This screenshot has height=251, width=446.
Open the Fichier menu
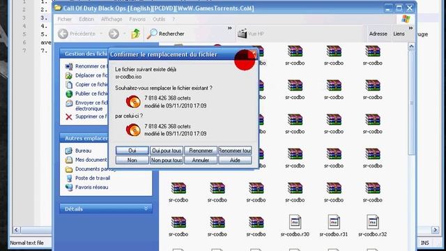(65, 19)
